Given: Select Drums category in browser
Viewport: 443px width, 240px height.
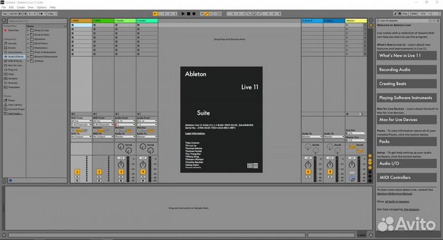Looking at the screenshot, I should pos(12,48).
